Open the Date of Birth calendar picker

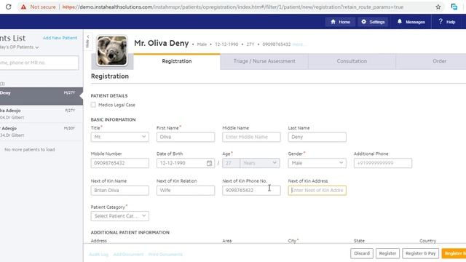point(209,163)
